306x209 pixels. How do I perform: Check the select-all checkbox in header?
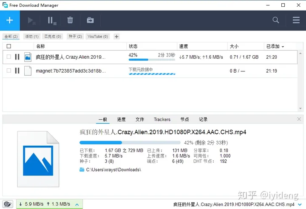(x=9, y=46)
